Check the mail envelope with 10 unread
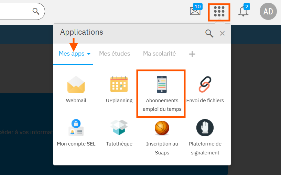 pos(195,11)
